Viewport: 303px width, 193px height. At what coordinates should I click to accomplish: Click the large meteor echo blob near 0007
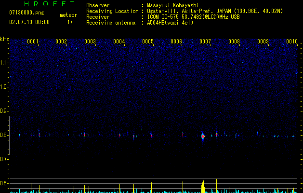203,136
